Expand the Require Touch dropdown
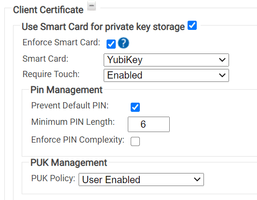This screenshot has height=200, width=257. click(166, 75)
